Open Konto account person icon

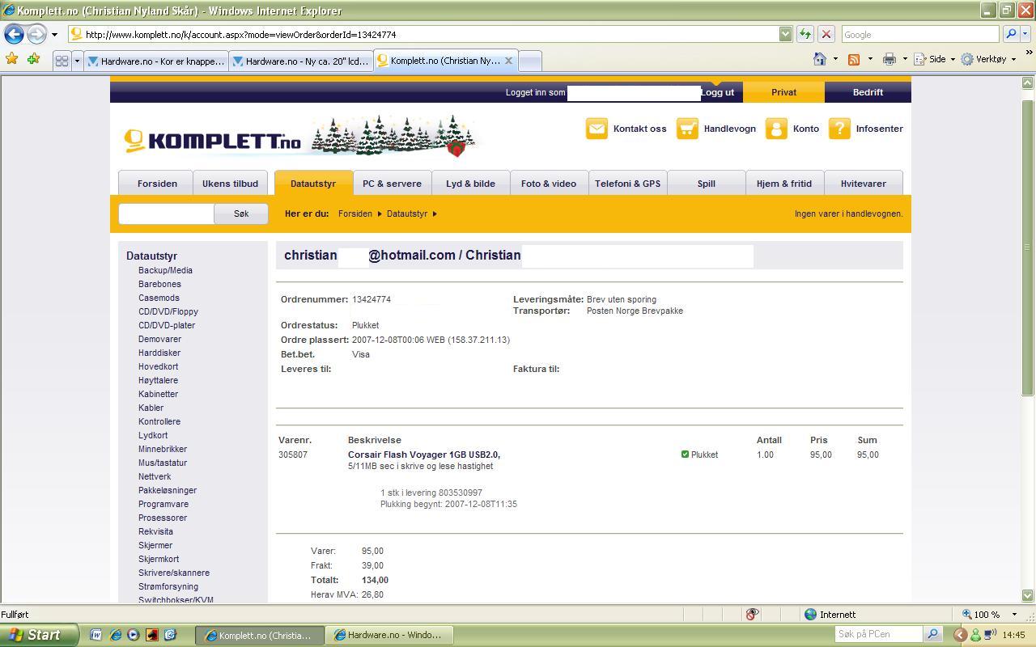[776, 129]
